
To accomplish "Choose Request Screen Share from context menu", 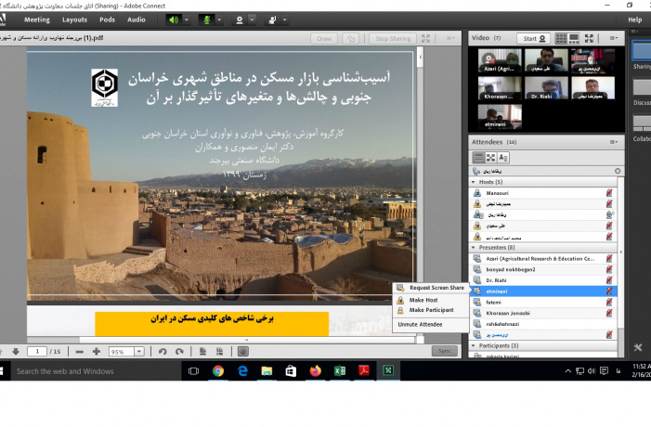I will [431, 288].
